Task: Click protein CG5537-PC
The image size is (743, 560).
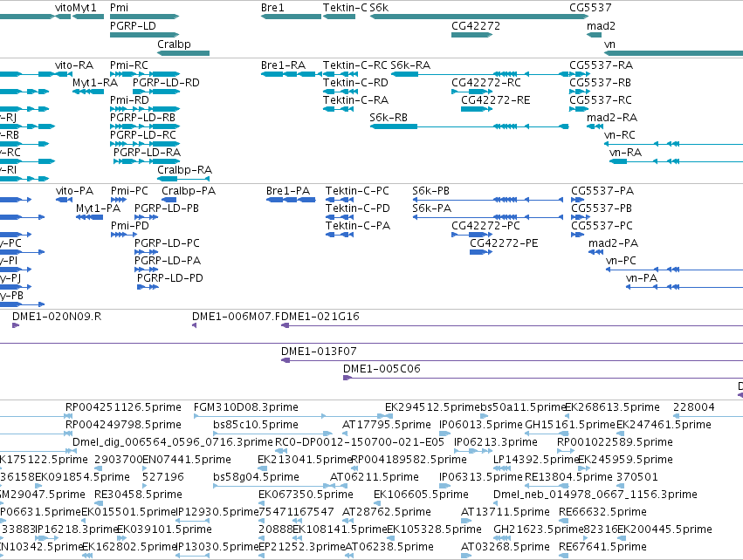Action: pyautogui.click(x=602, y=226)
